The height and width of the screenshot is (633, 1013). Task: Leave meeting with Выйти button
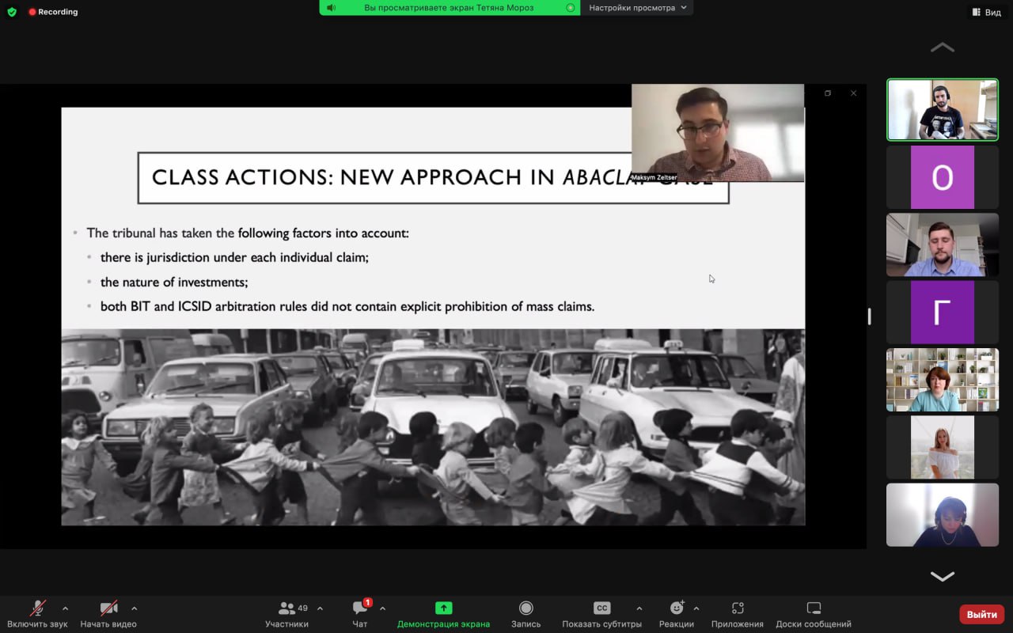981,614
